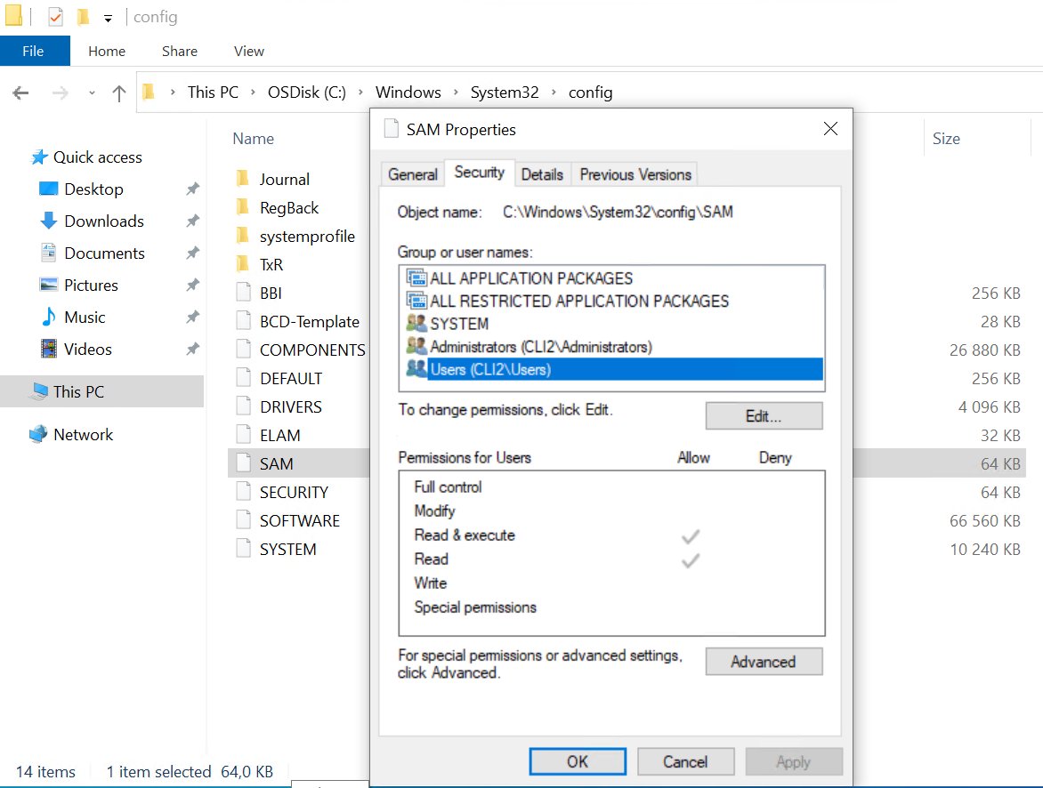Click the Documents folder icon in sidebar
The width and height of the screenshot is (1043, 788).
49,253
